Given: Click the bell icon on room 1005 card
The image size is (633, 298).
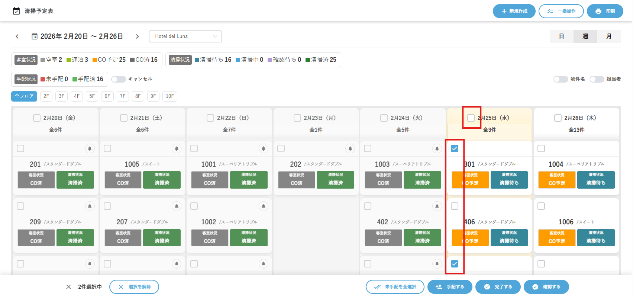Looking at the screenshot, I should point(177,148).
